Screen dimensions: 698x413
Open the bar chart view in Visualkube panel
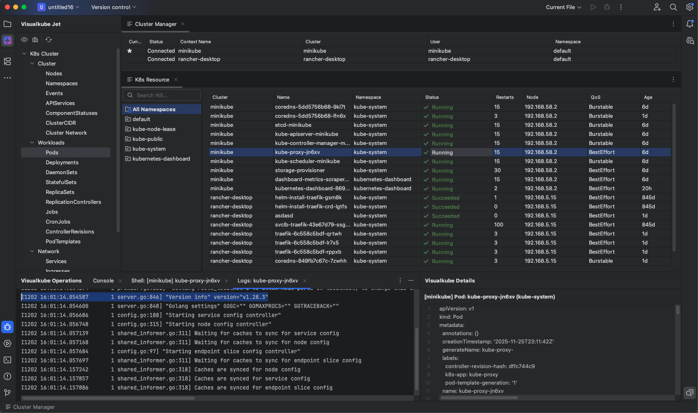coord(35,40)
